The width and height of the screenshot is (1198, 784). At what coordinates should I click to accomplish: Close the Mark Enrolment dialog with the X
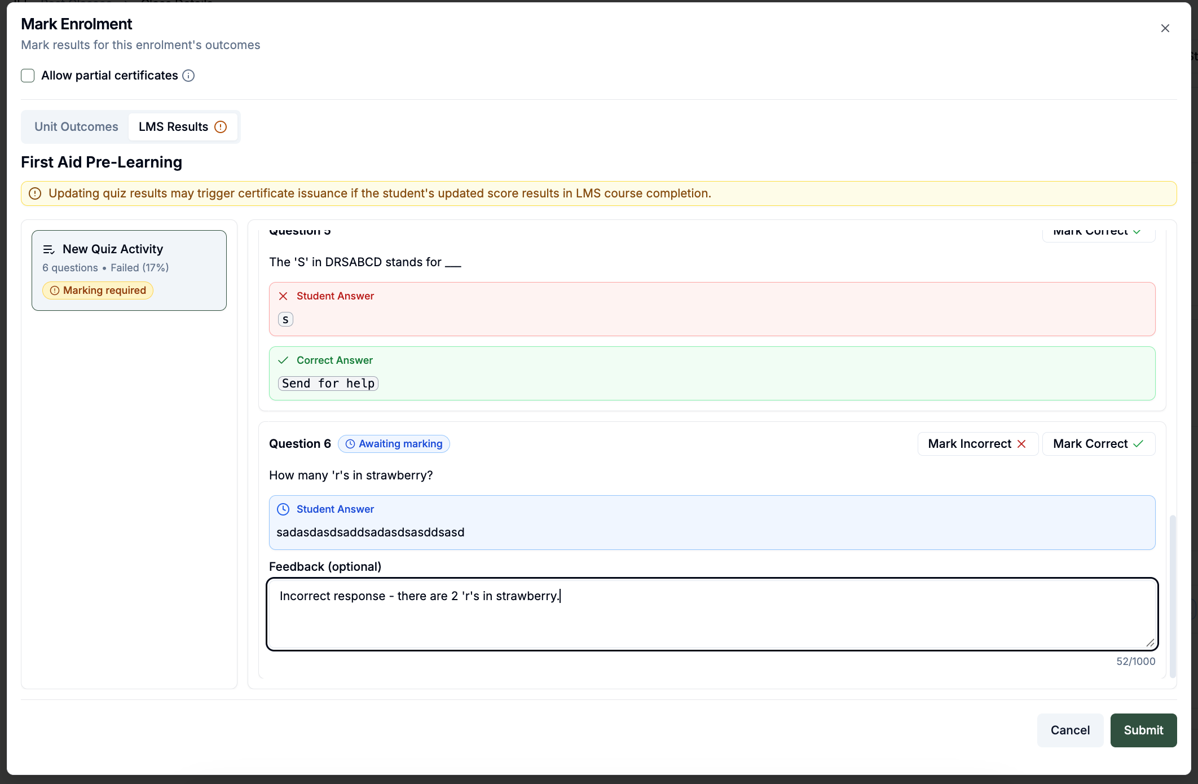[x=1165, y=28]
